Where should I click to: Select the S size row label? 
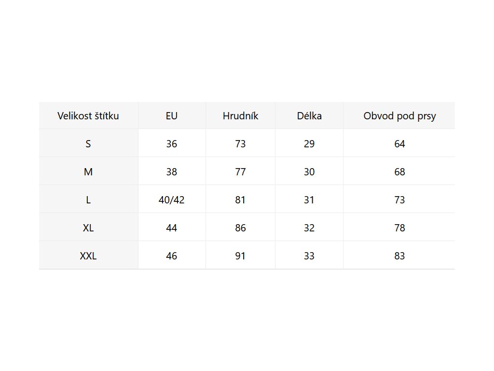[88, 144]
